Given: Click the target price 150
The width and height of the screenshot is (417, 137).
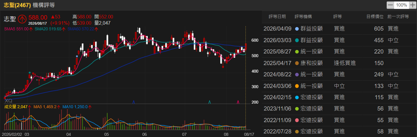Looking at the screenshot, I should click(x=379, y=63).
